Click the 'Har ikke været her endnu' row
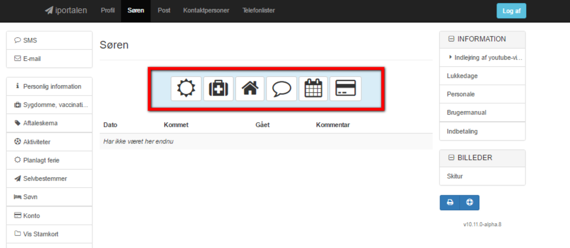Viewport: 570px width, 248px height. click(x=266, y=142)
